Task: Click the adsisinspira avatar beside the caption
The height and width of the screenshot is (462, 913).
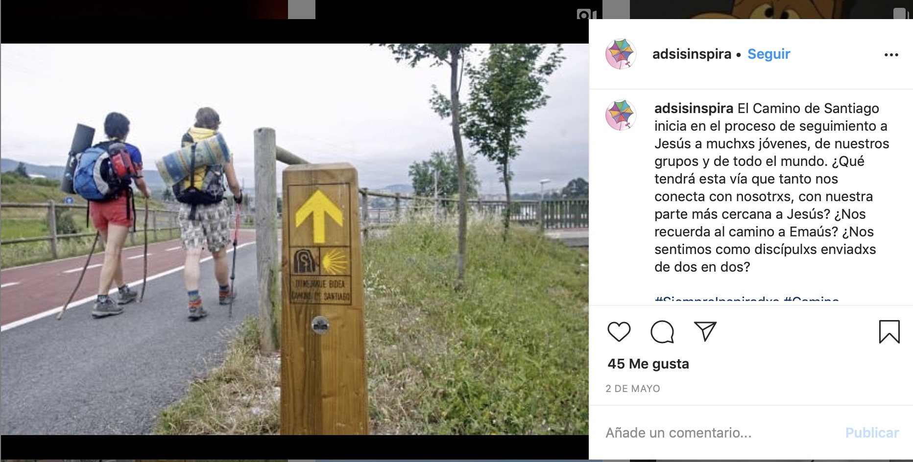Action: [x=621, y=115]
